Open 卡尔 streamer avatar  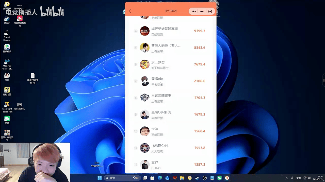point(145,131)
